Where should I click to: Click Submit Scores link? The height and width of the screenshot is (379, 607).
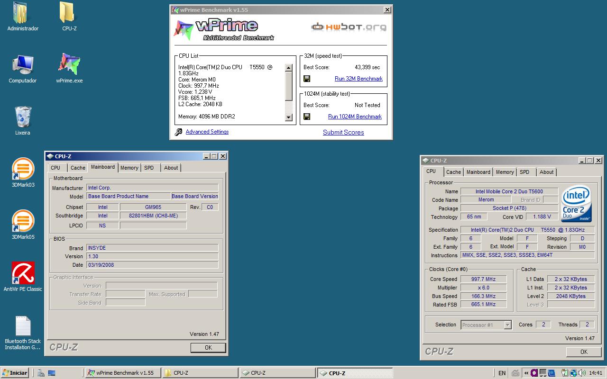click(x=343, y=132)
